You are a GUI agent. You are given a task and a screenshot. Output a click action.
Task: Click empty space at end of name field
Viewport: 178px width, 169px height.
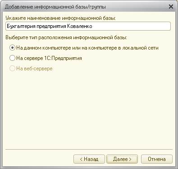pos(131,26)
